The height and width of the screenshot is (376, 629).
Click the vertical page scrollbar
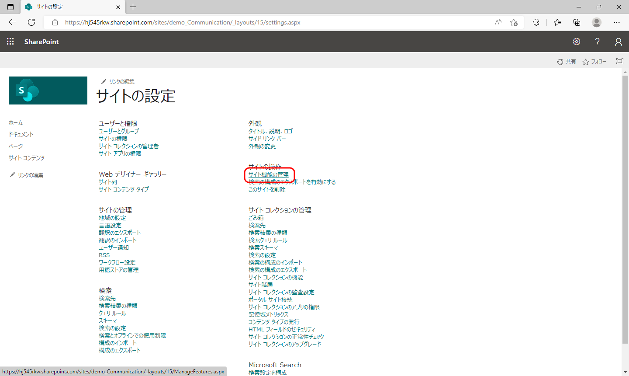[x=625, y=210]
